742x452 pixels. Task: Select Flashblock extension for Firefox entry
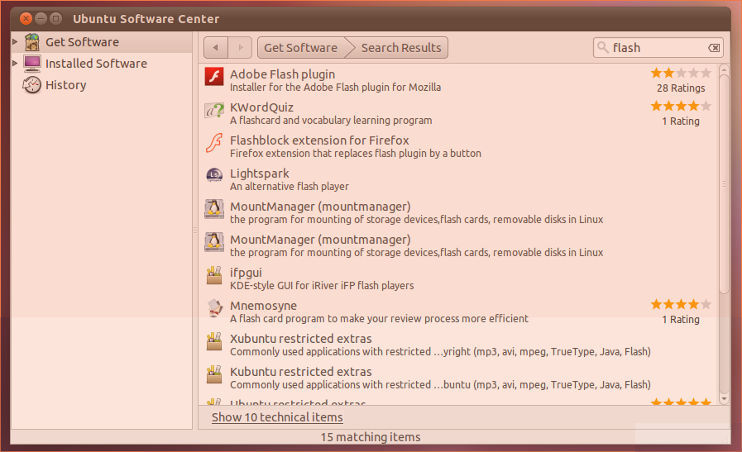458,146
